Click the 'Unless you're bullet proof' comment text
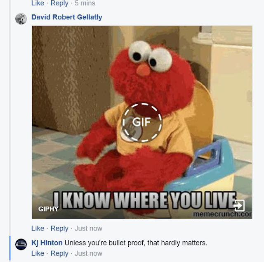264x262 pixels. (136, 243)
